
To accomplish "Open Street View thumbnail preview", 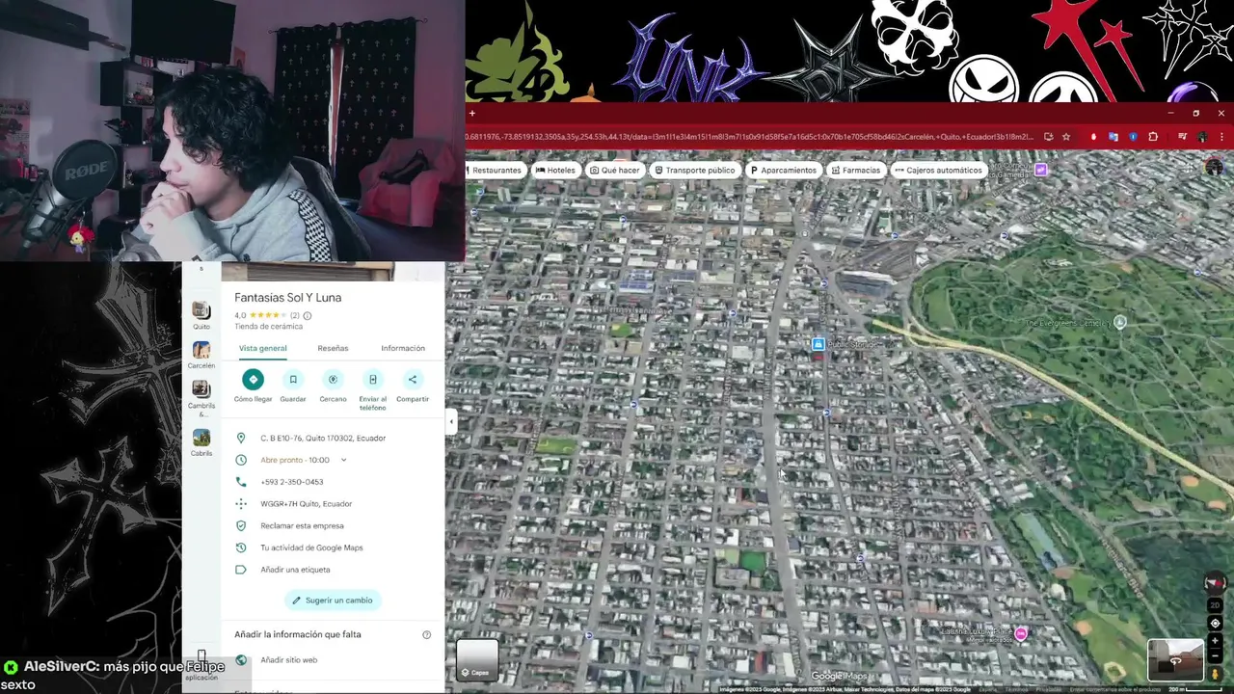I will pos(1175,660).
